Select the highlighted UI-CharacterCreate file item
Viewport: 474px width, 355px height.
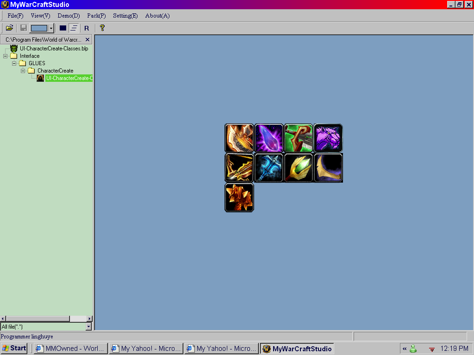click(x=69, y=78)
